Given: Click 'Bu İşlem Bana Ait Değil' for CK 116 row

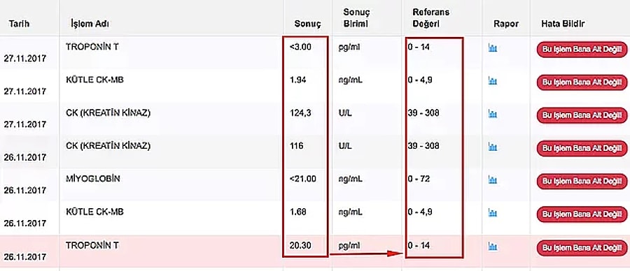Looking at the screenshot, I should coord(582,148).
